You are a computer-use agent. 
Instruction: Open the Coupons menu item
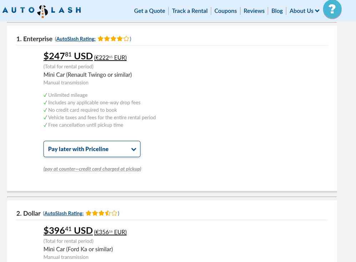click(x=225, y=11)
